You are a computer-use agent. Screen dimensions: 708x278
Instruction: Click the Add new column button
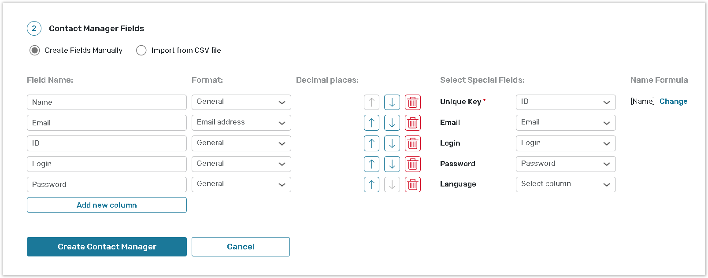(107, 205)
